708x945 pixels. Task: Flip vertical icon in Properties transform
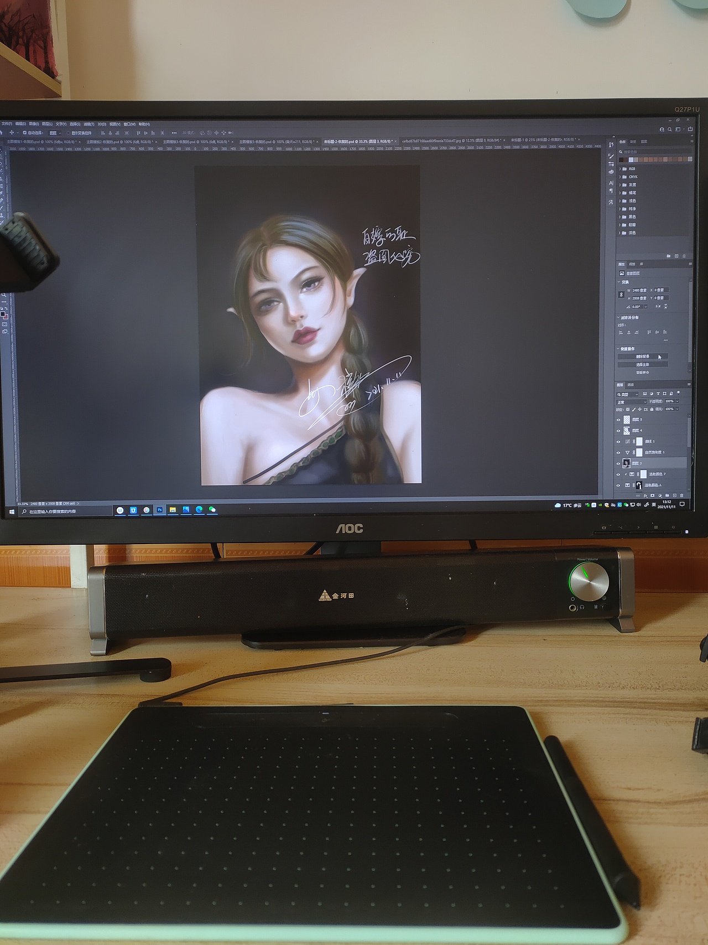pyautogui.click(x=666, y=306)
